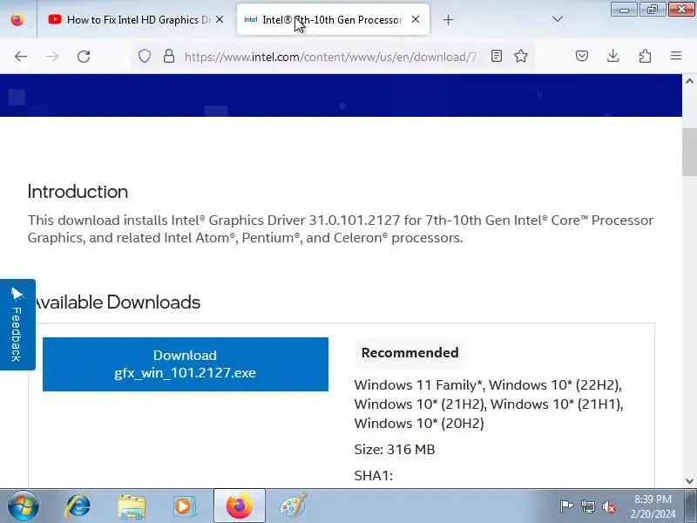Click the 'Recommended' label
Viewport: 697px width, 523px height.
coord(409,353)
